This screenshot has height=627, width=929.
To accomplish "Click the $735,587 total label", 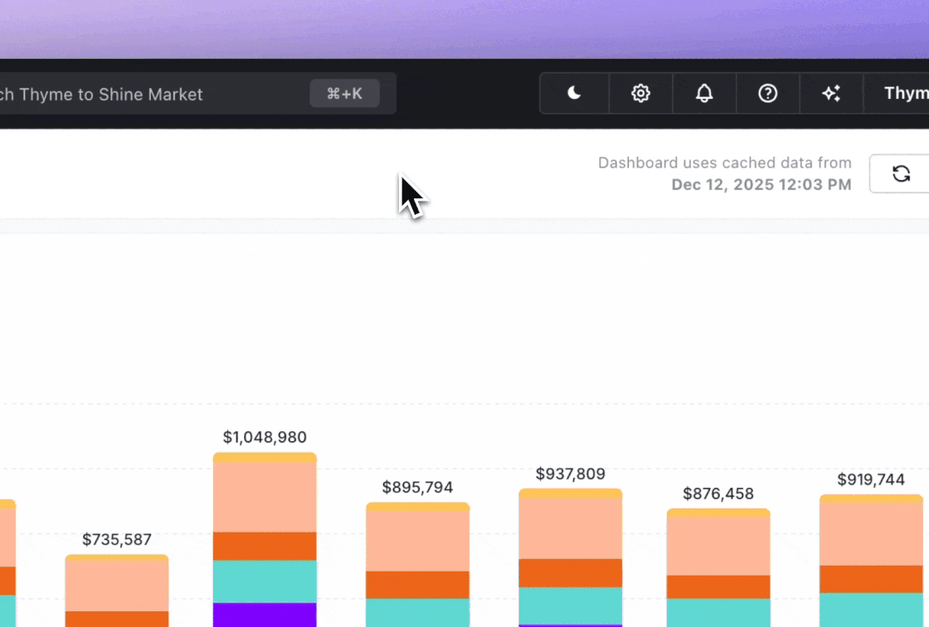I will click(x=117, y=540).
